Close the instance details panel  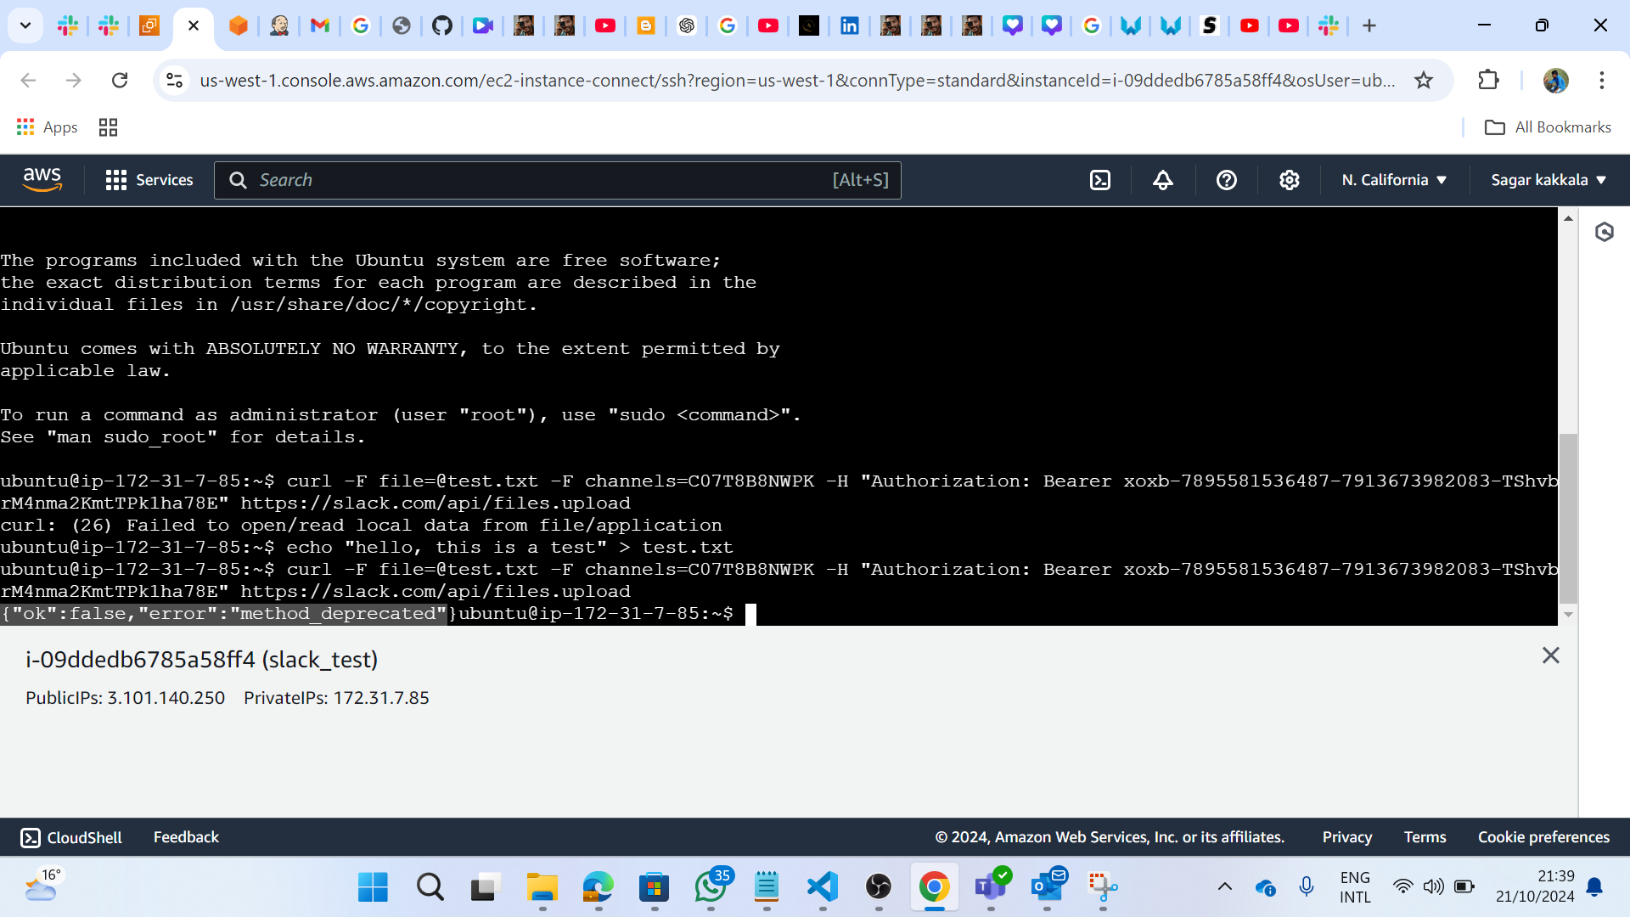point(1550,655)
